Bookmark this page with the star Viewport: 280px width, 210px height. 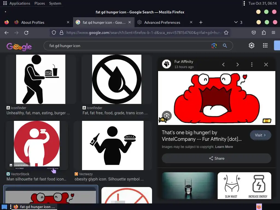[226, 33]
